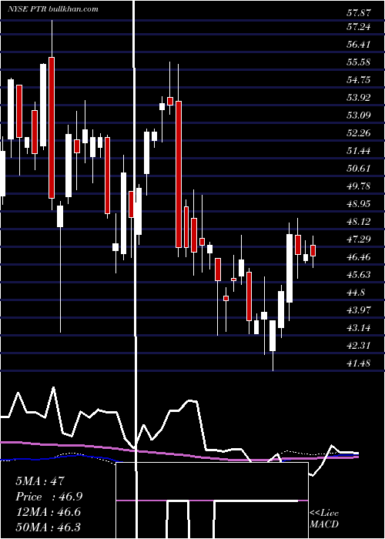The height and width of the screenshot is (539, 385).
Task: Click the 44.8 price axis label
Action: point(356,292)
